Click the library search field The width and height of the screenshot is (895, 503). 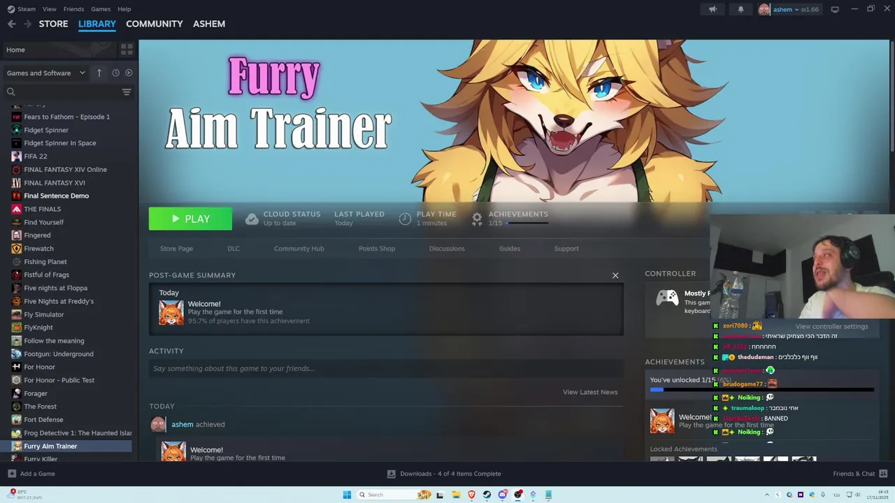pyautogui.click(x=63, y=92)
